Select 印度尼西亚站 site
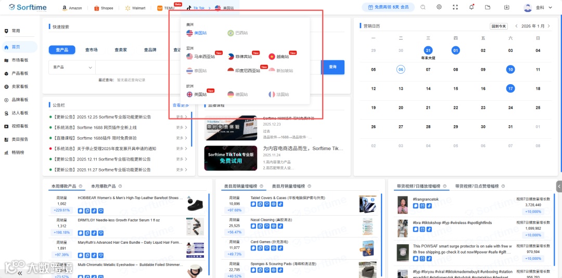The image size is (562, 278). pos(244,71)
